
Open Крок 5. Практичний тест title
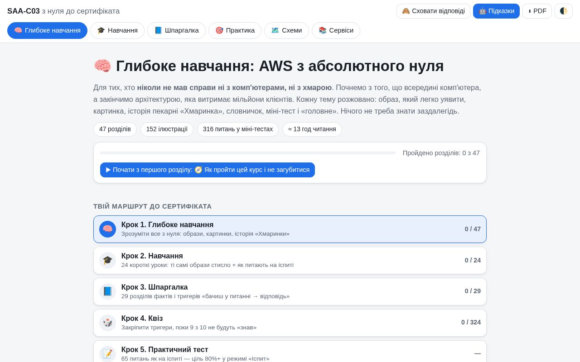(x=165, y=350)
